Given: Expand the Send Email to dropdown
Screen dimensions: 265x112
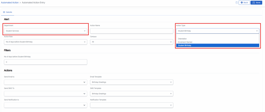Looking at the screenshot, I should [x=46, y=82].
